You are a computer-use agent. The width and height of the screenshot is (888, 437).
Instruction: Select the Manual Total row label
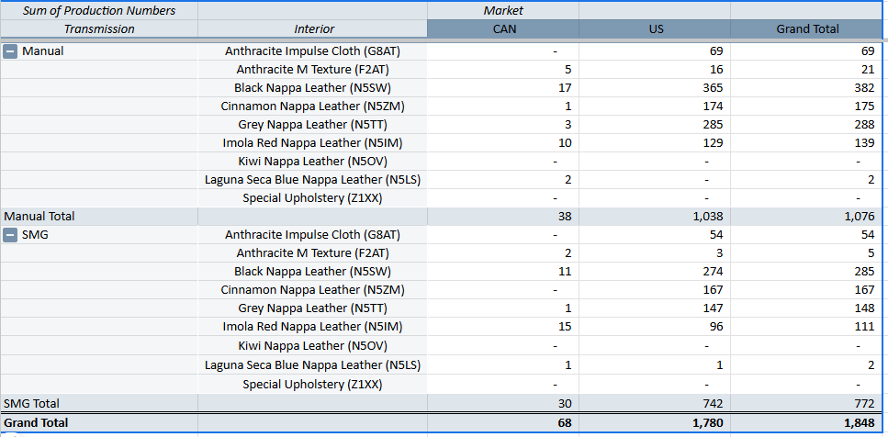tap(39, 217)
